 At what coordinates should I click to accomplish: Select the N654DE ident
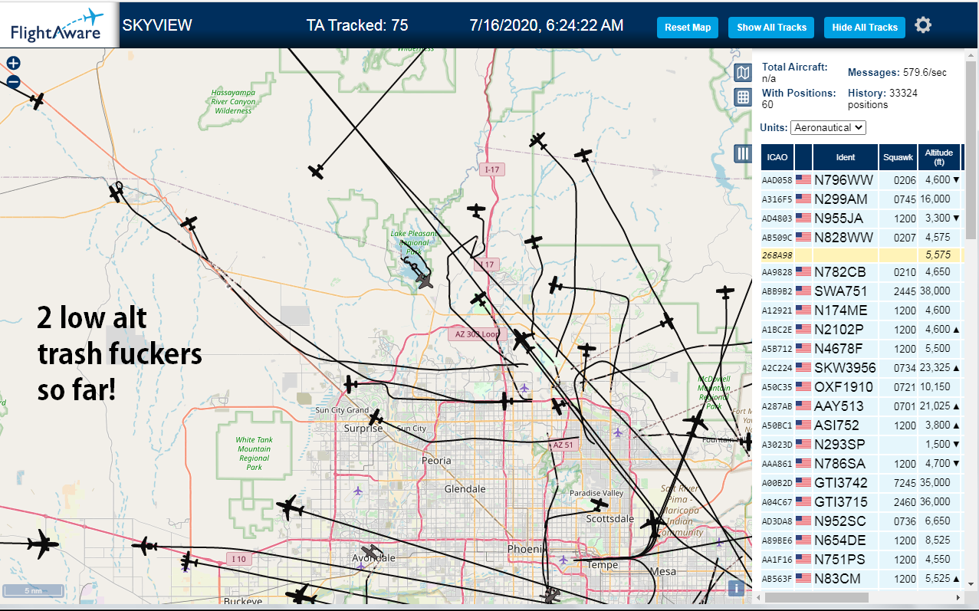click(x=840, y=540)
